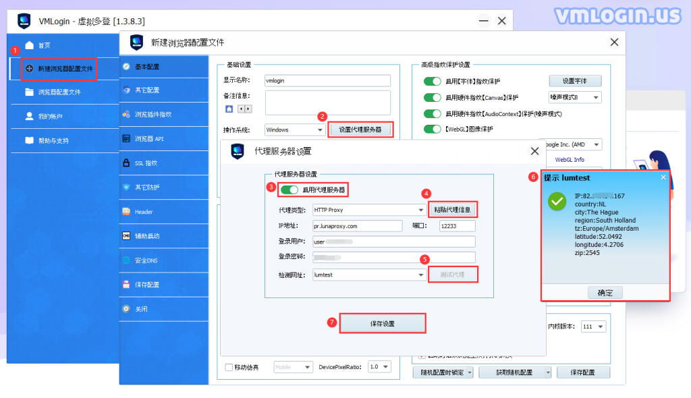Toggle WebGL image protection switch
The width and height of the screenshot is (691, 398).
[433, 129]
